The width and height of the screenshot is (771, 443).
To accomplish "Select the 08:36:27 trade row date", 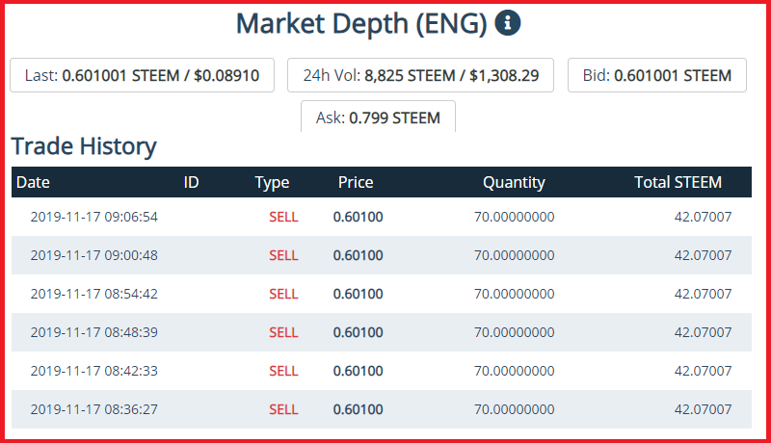I will point(93,409).
